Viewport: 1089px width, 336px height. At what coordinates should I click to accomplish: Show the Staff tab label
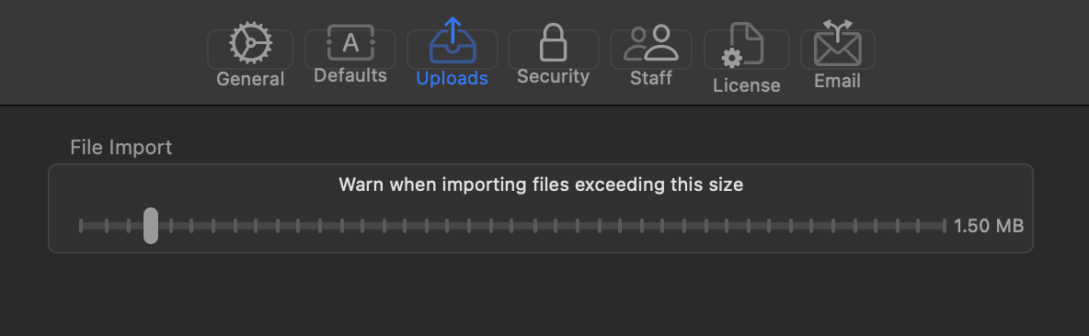pos(651,78)
